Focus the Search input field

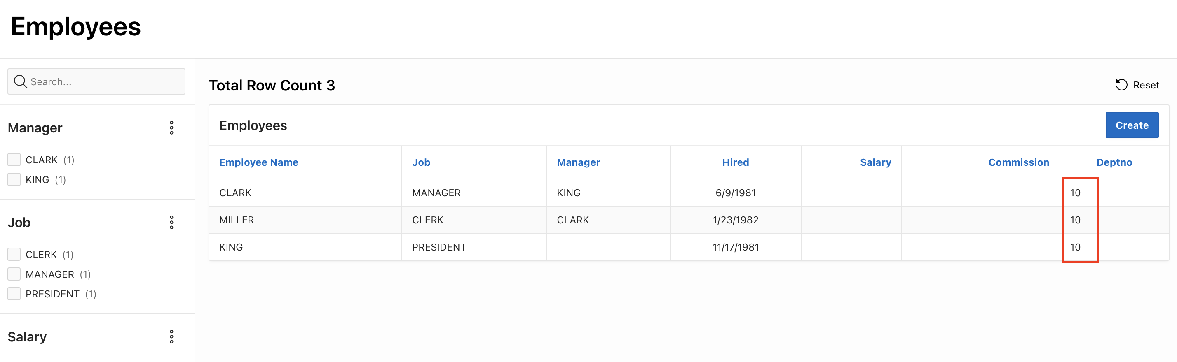(96, 81)
